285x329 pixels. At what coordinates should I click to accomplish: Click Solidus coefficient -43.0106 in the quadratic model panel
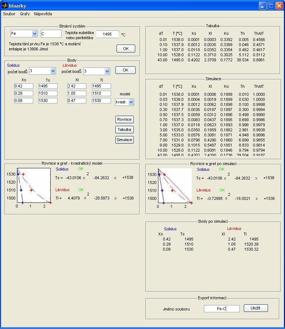(73, 178)
